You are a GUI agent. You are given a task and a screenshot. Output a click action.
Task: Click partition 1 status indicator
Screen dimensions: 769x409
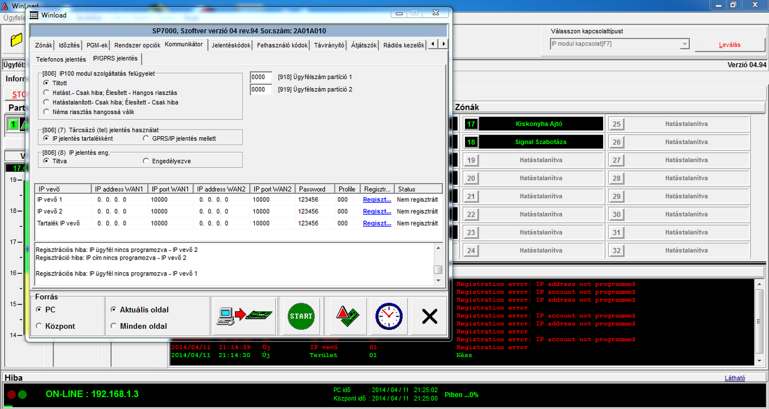[x=13, y=124]
